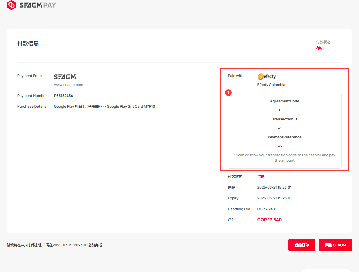
Task: Click the 付款信息 heading
Action: pos(28,43)
